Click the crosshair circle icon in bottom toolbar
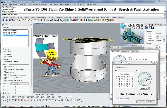Screen dimensions: 167x108 74,100
